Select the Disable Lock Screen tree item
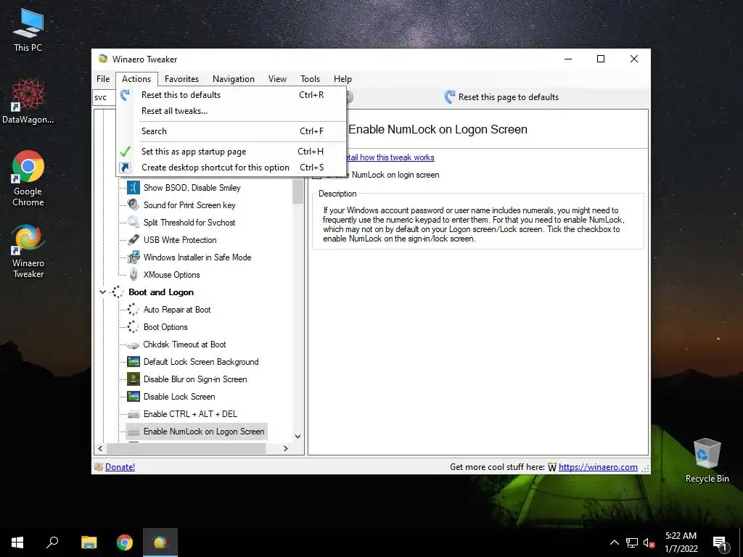Screen dimensions: 743x557 (x=179, y=397)
